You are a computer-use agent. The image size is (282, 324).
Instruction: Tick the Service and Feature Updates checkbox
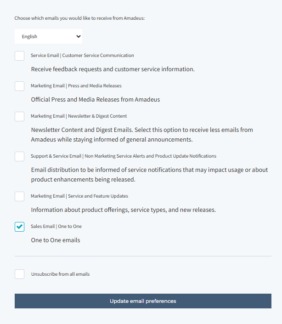pyautogui.click(x=19, y=196)
